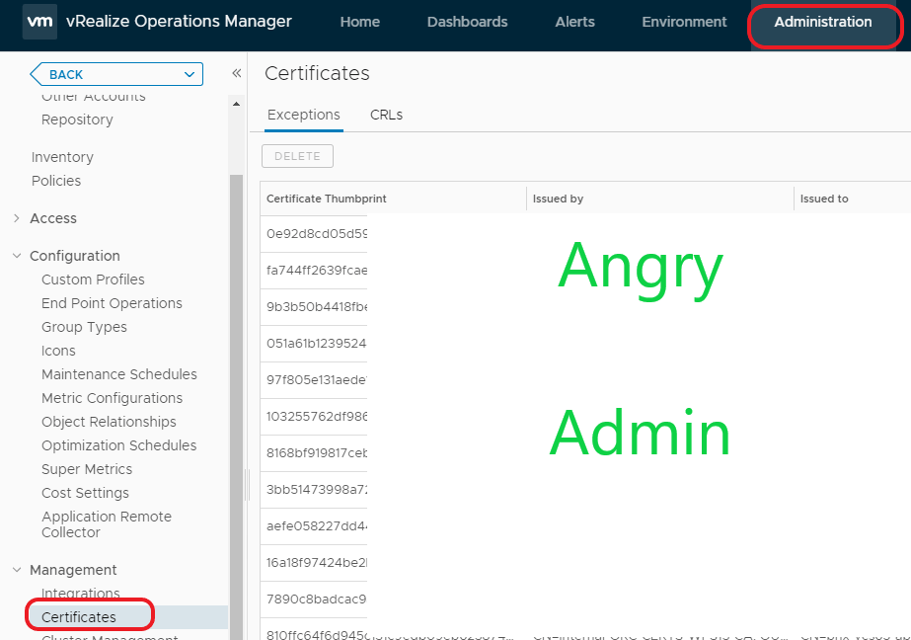Viewport: 911px width, 640px height.
Task: Open End Point Operations
Action: [112, 303]
